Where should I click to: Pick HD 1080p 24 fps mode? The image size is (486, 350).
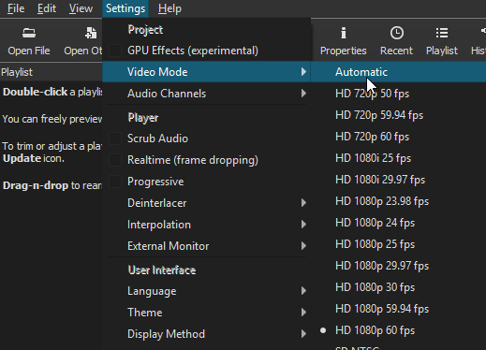[x=398, y=223]
